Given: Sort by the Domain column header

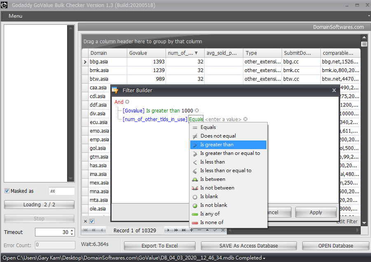Looking at the screenshot, I should [107, 53].
